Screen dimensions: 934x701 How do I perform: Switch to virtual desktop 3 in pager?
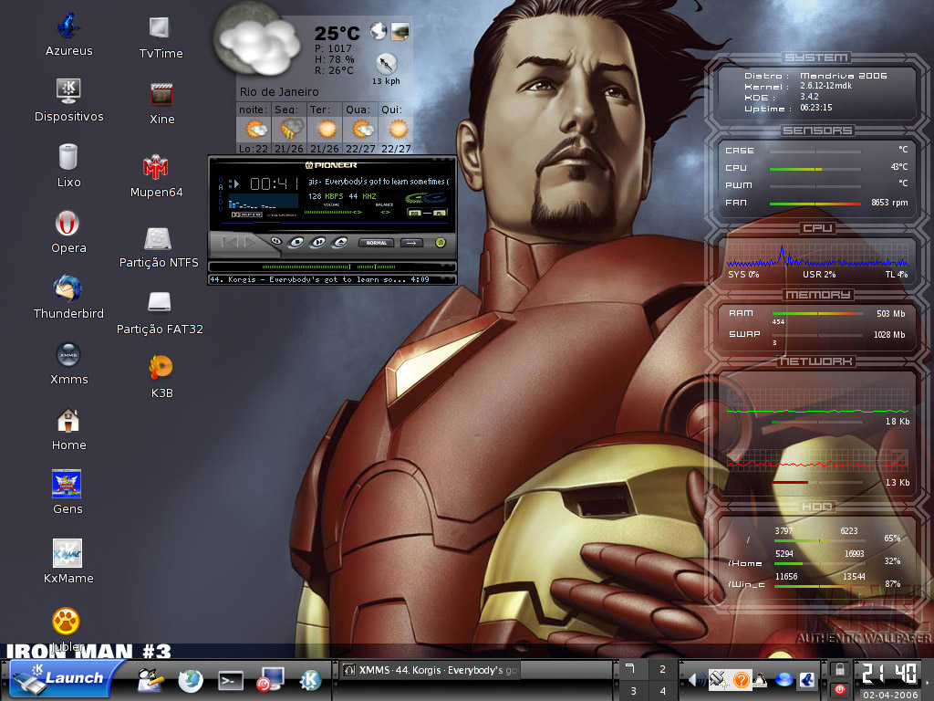point(633,690)
